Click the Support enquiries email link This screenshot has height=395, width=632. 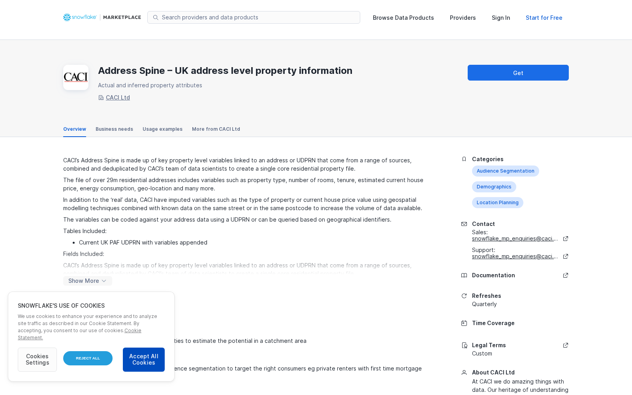[515, 256]
